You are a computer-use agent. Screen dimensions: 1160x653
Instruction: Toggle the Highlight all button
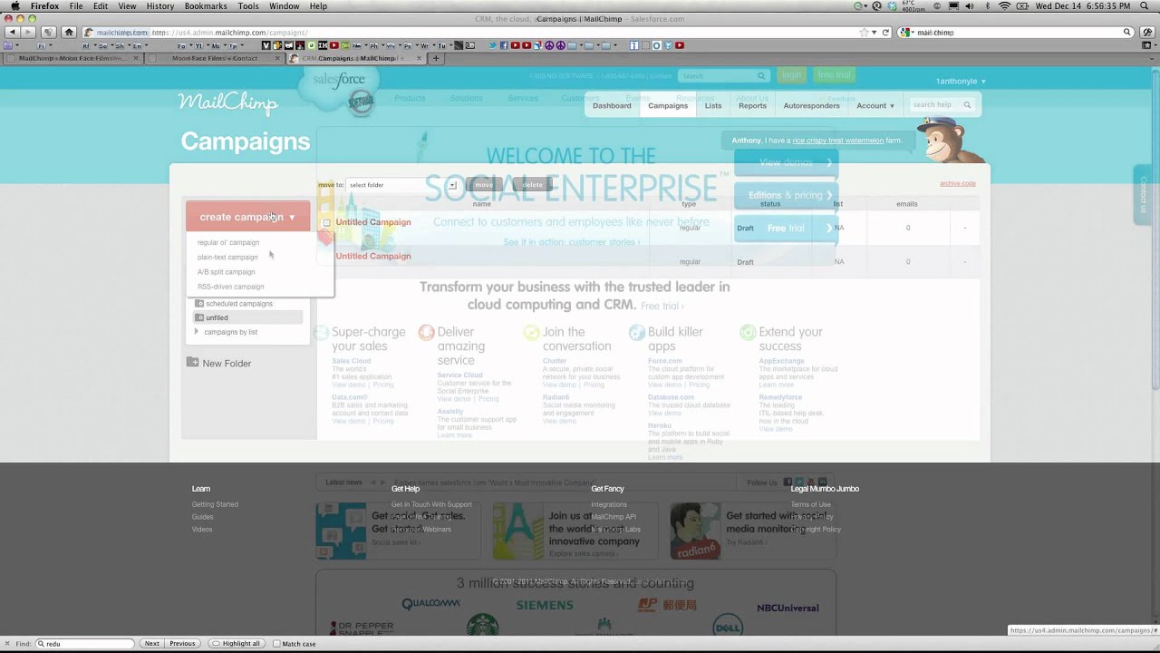(x=237, y=644)
